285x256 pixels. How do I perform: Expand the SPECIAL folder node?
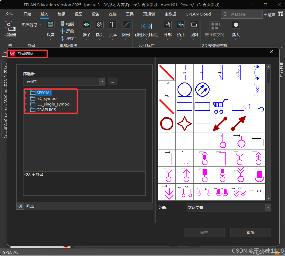click(26, 93)
